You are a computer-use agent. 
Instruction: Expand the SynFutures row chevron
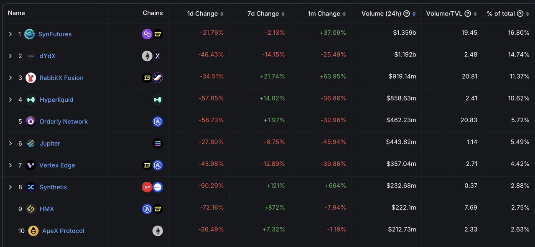point(10,34)
